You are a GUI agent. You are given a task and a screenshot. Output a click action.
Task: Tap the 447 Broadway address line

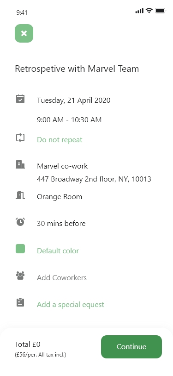pos(94,179)
